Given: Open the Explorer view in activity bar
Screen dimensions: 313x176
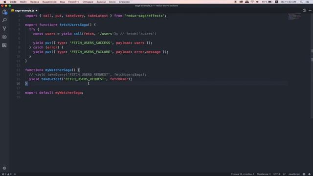Looking at the screenshot, I should 4,12.
